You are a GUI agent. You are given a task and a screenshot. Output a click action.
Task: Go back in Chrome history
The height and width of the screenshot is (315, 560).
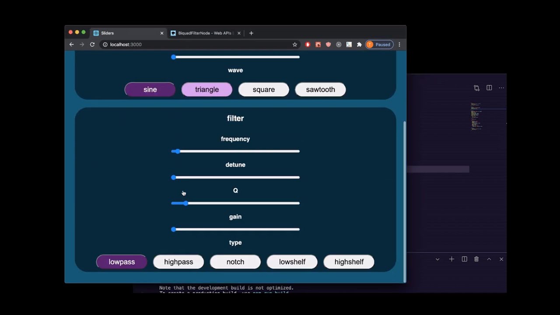point(71,44)
